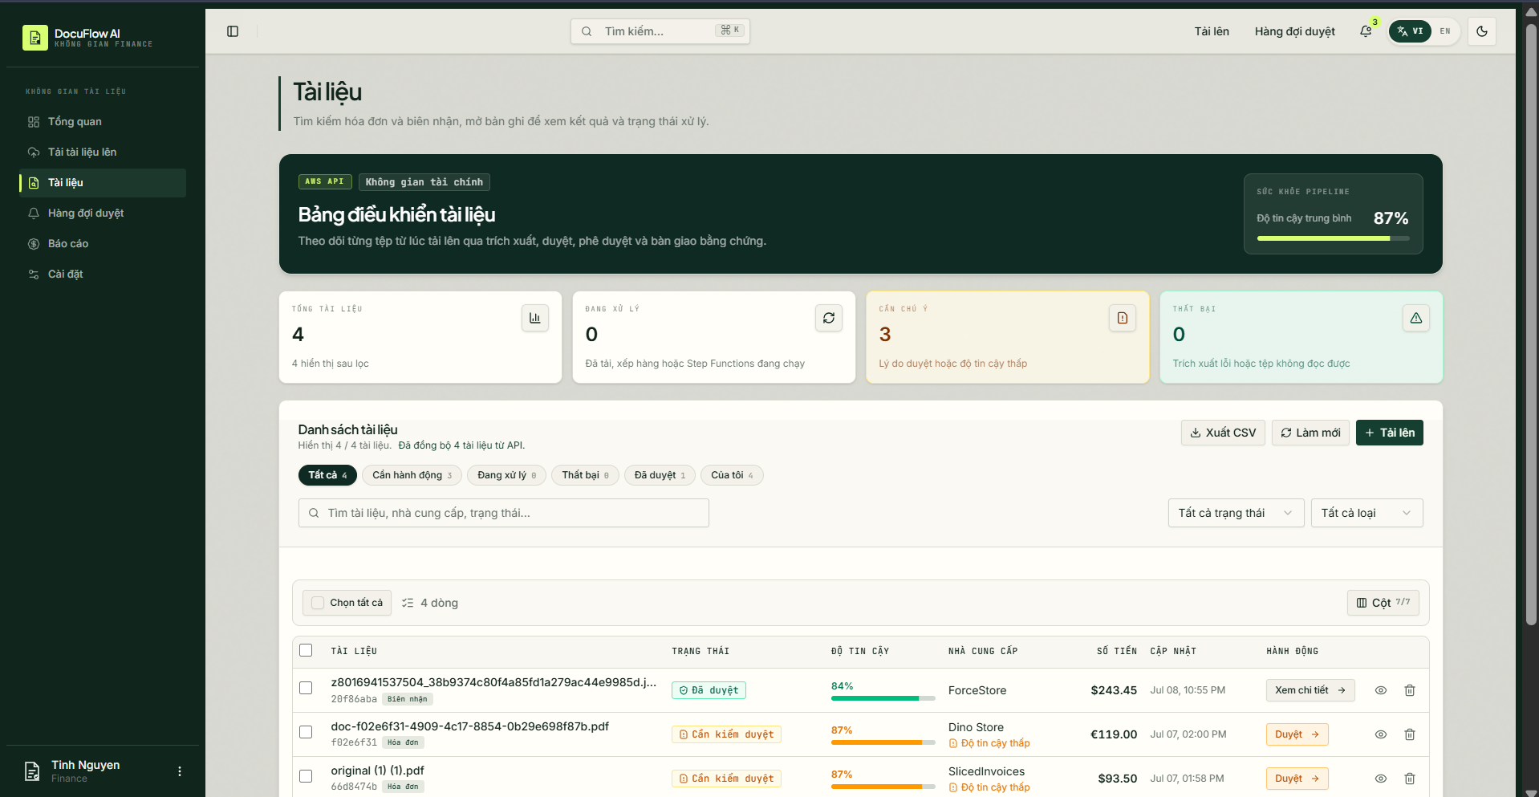Click the DocuFlow AI logo icon

click(35, 38)
